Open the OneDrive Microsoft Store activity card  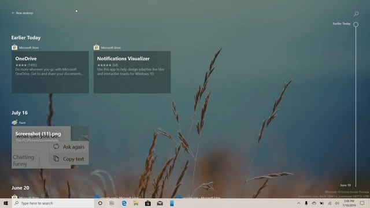click(x=50, y=72)
